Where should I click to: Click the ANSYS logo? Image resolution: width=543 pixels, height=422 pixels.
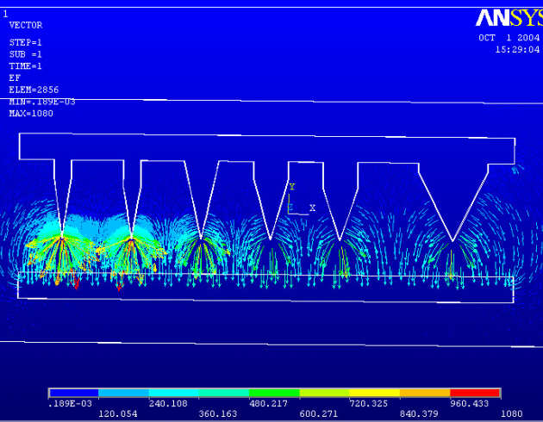[509, 18]
